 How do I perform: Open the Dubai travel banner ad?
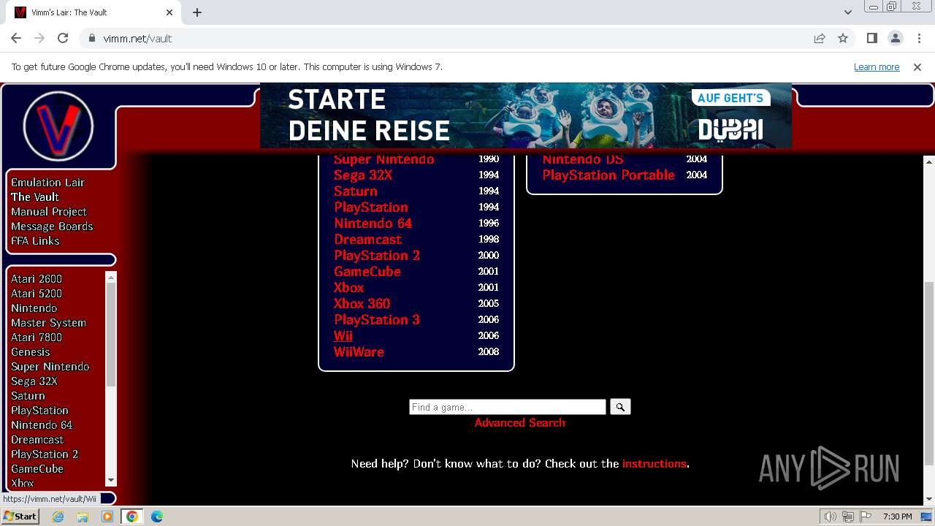click(x=526, y=115)
